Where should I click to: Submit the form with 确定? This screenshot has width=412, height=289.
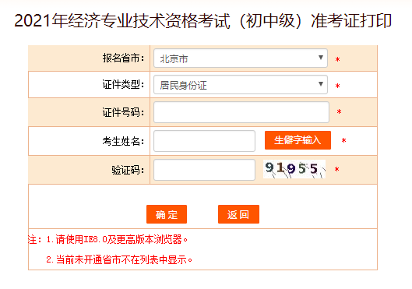click(167, 214)
